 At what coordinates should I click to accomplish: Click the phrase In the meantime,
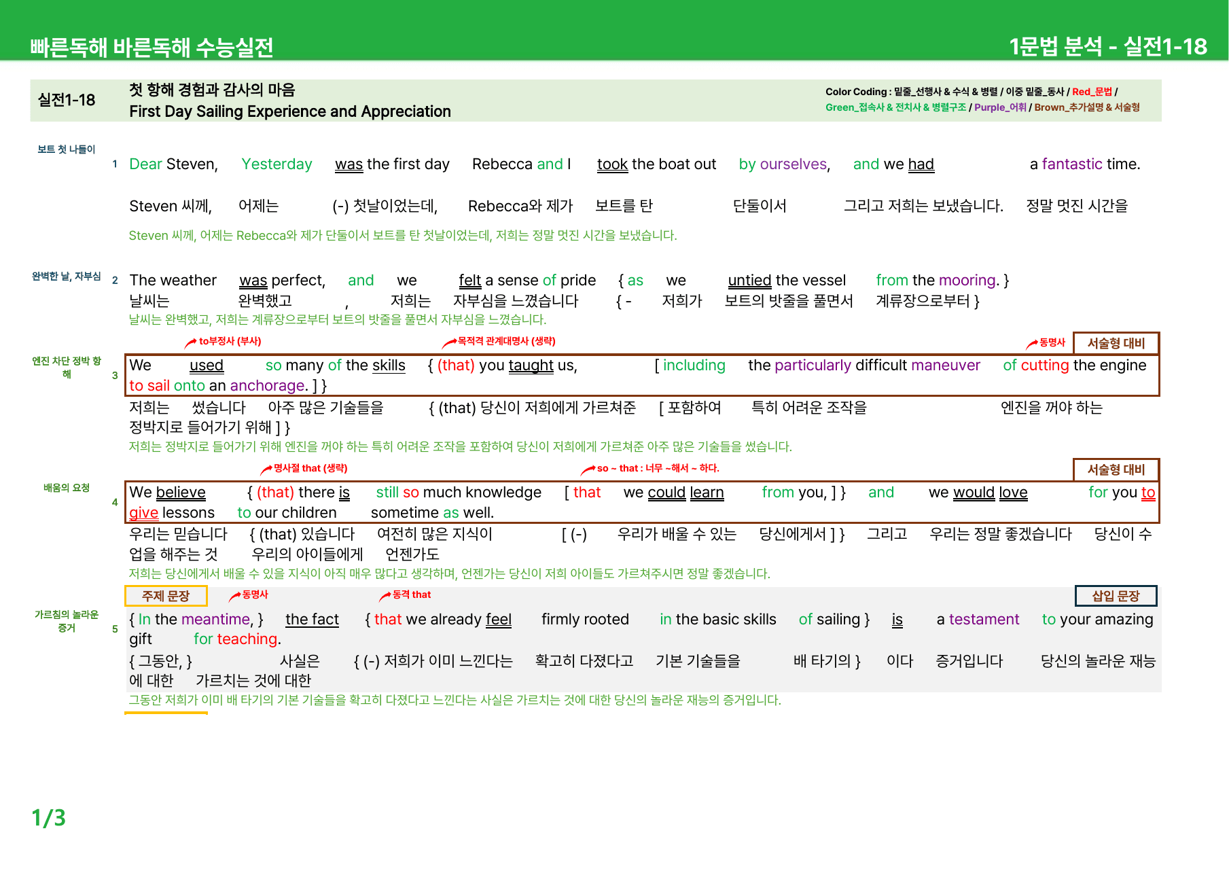[196, 620]
